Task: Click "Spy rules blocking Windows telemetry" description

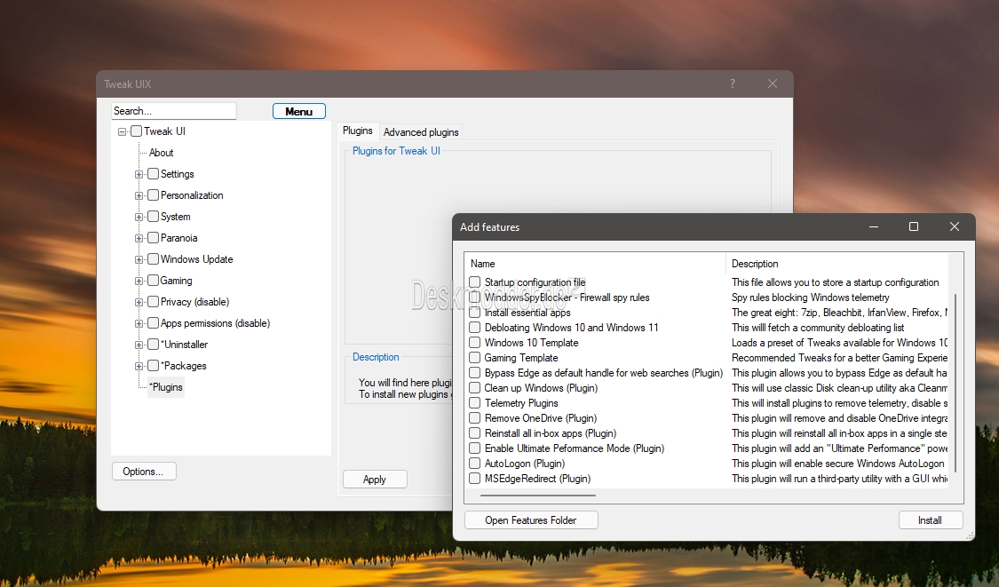Action: 811,297
